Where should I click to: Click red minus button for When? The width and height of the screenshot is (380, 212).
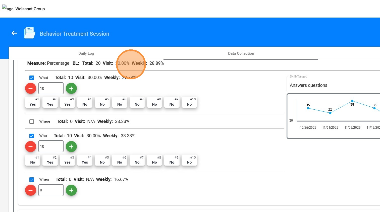click(31, 190)
